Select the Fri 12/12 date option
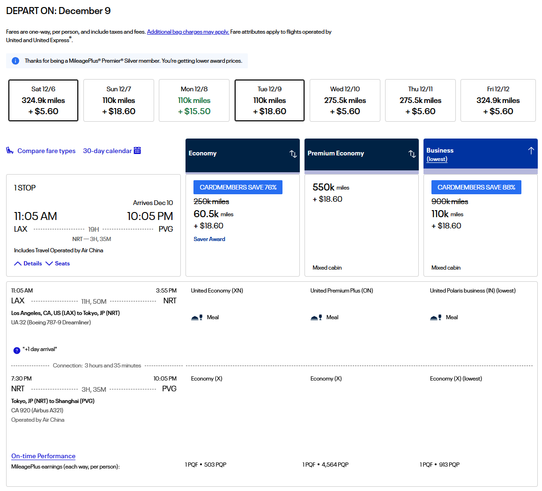This screenshot has height=491, width=542. point(498,100)
